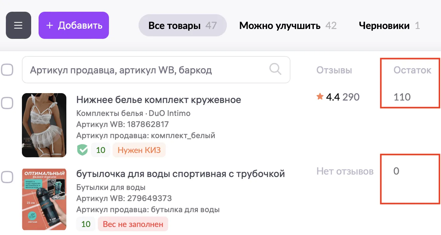Focus the артикул and barcode search field
The height and width of the screenshot is (235, 441).
[x=145, y=70]
